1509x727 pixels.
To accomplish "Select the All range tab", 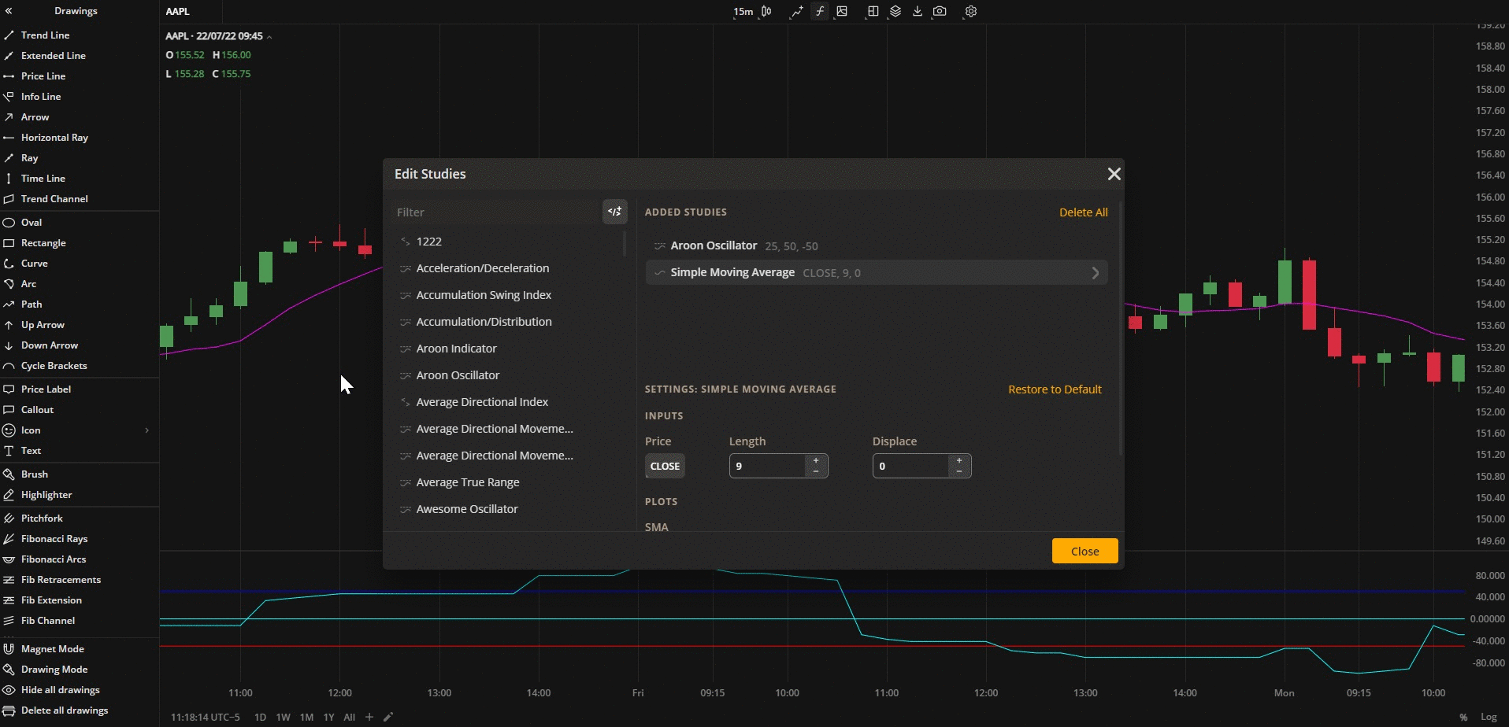I will tap(349, 717).
